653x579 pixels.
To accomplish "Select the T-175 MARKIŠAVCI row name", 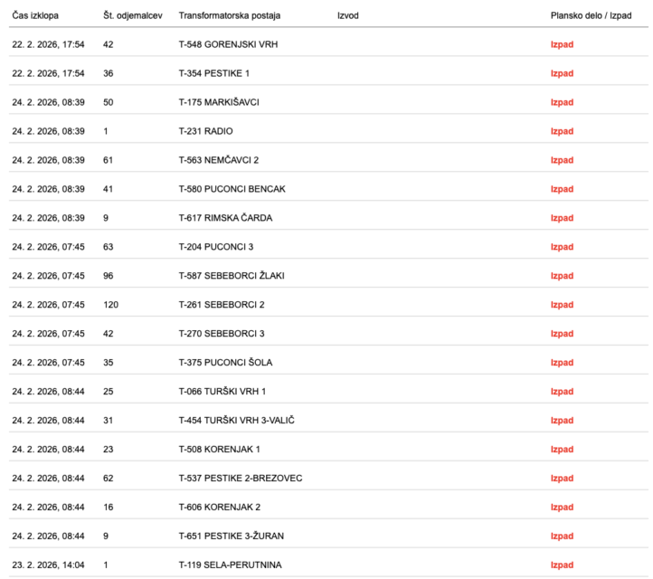I will coord(220,102).
